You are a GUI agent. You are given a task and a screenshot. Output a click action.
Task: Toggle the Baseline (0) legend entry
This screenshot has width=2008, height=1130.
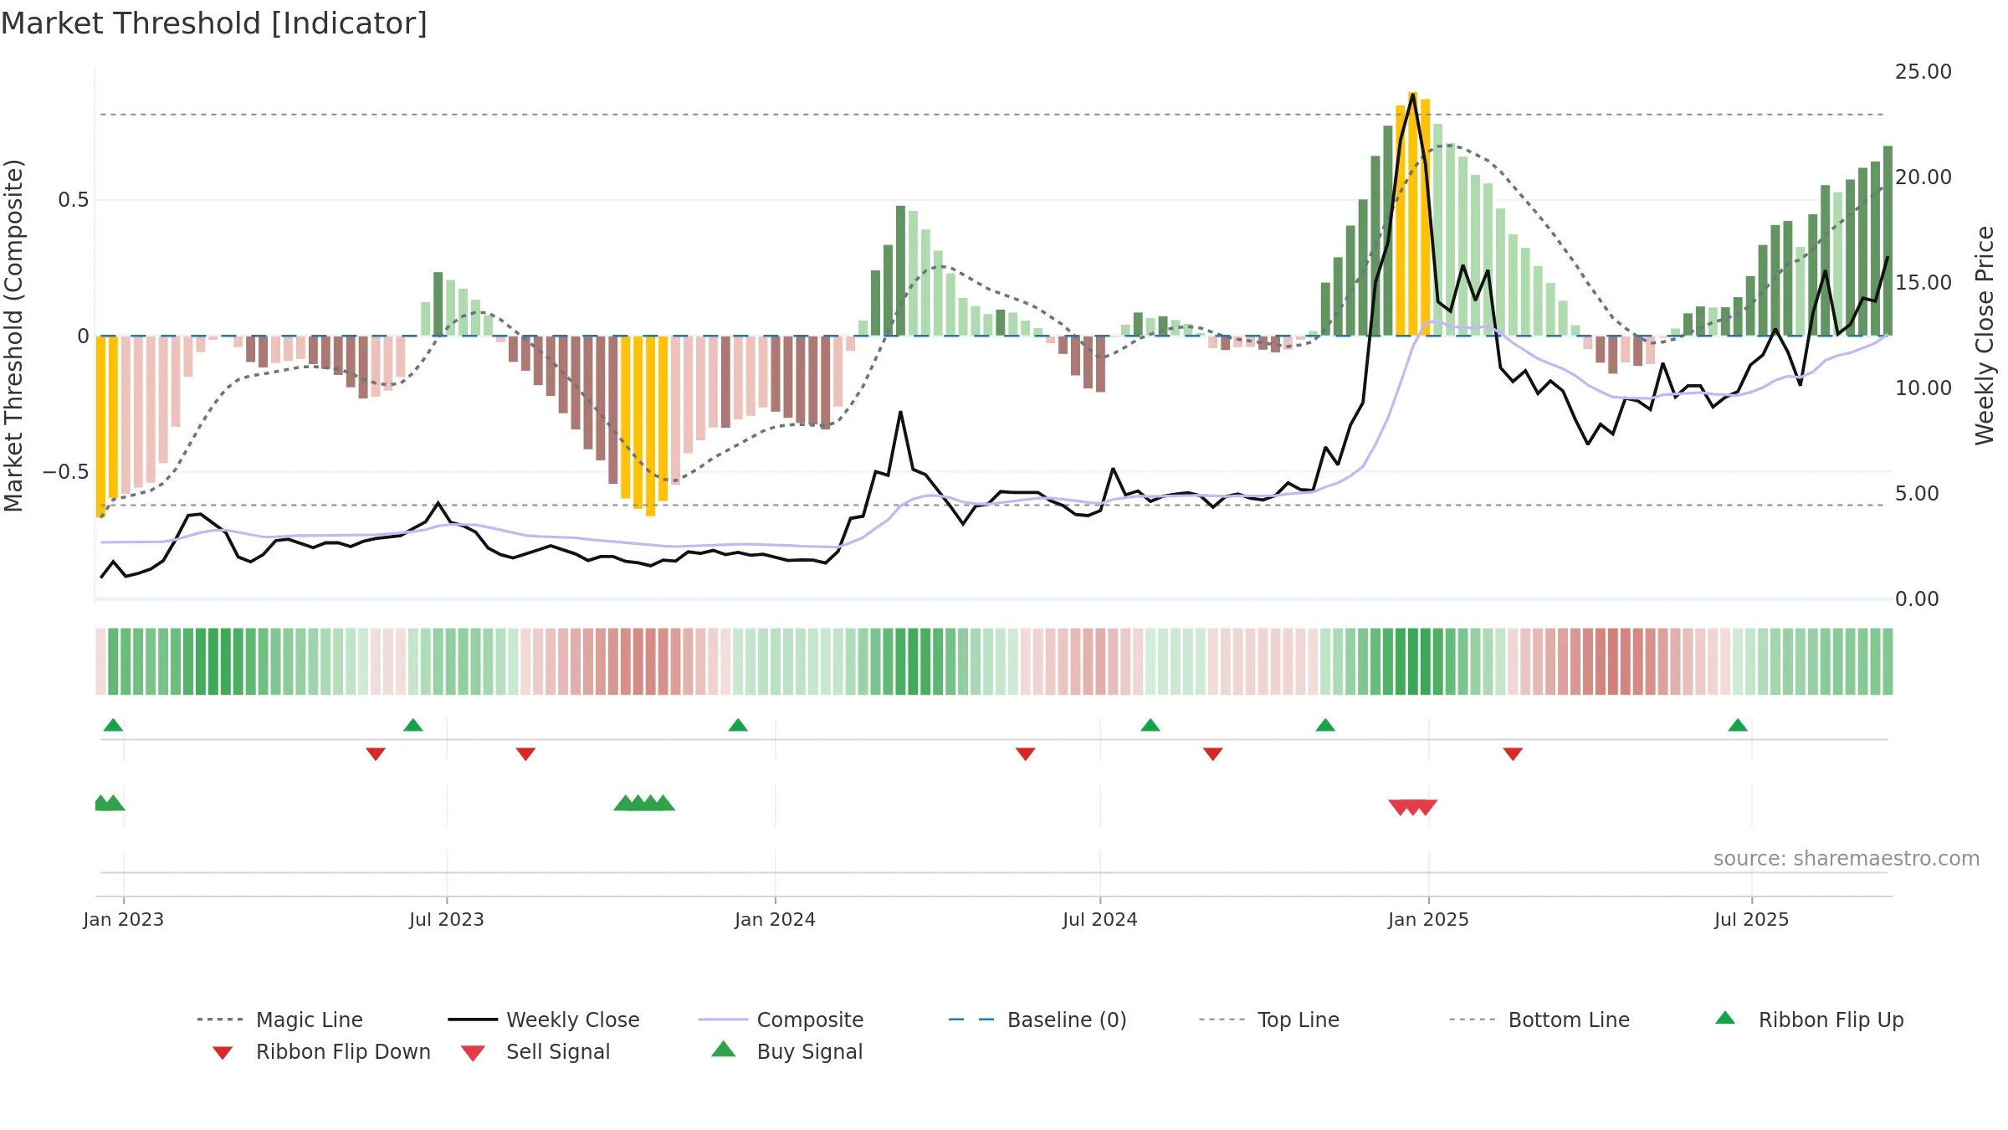click(x=1037, y=1020)
